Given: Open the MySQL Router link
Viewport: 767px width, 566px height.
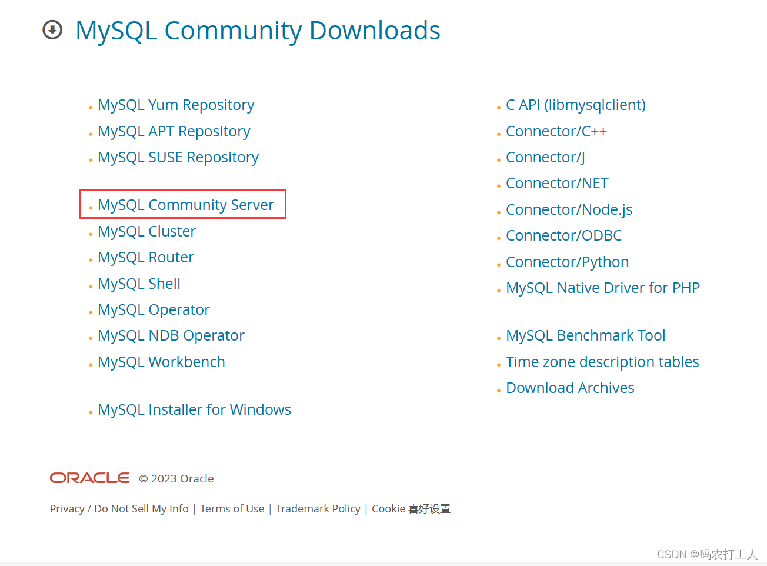Looking at the screenshot, I should [x=146, y=257].
